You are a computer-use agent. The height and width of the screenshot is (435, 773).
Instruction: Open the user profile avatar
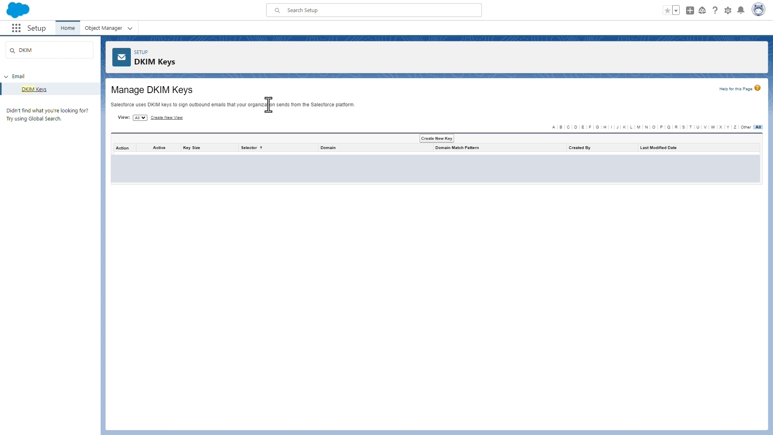click(759, 10)
